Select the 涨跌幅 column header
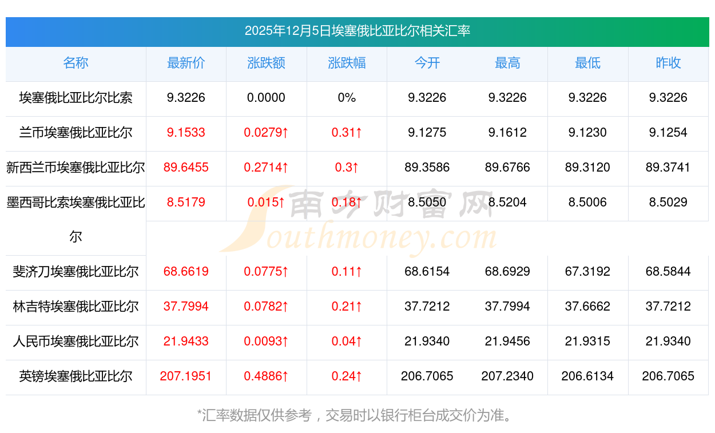 (347, 63)
